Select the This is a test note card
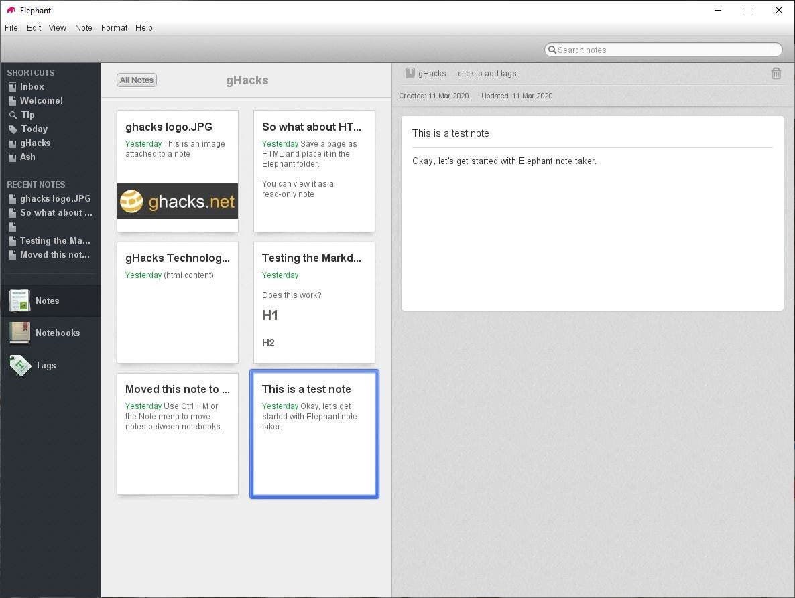 click(314, 434)
